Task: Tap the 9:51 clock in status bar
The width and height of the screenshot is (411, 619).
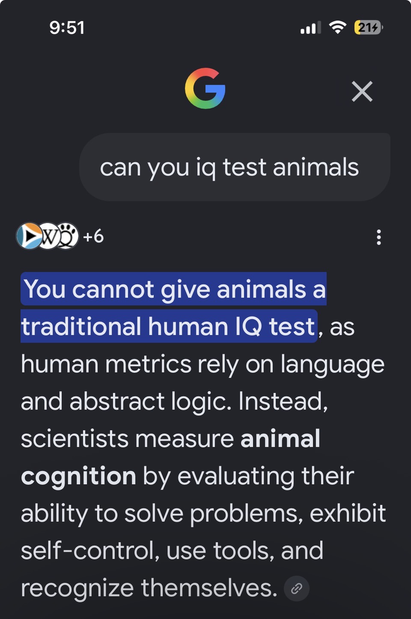Action: pyautogui.click(x=67, y=28)
